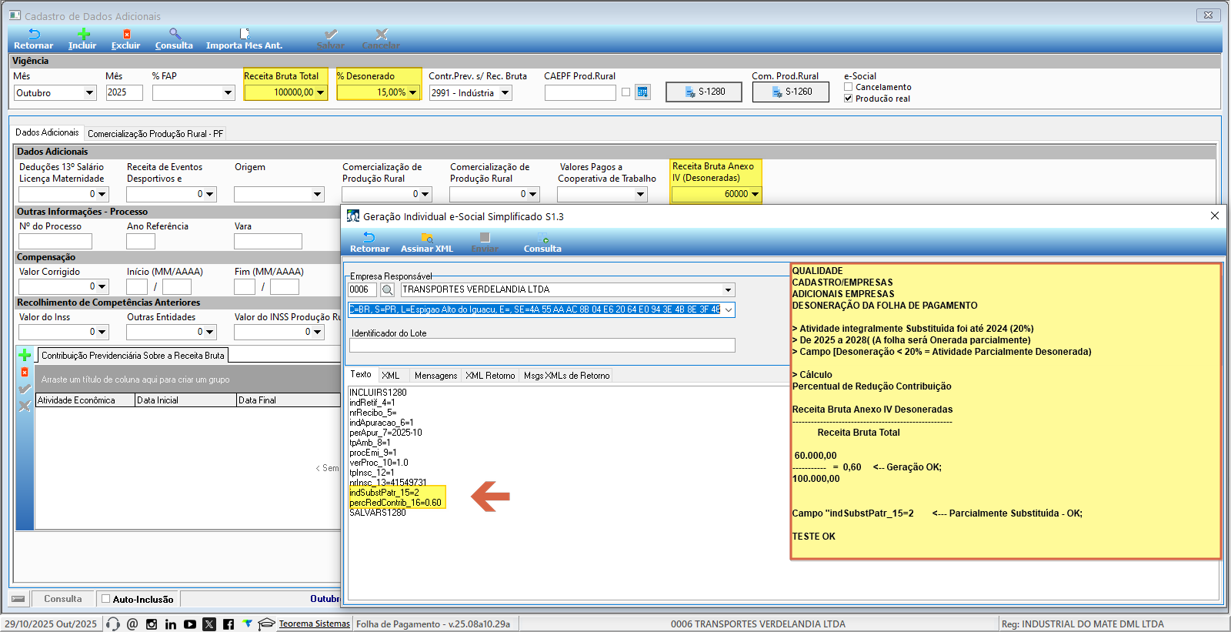Click the company search magnifier icon
This screenshot has height=632, width=1231.
[x=388, y=289]
